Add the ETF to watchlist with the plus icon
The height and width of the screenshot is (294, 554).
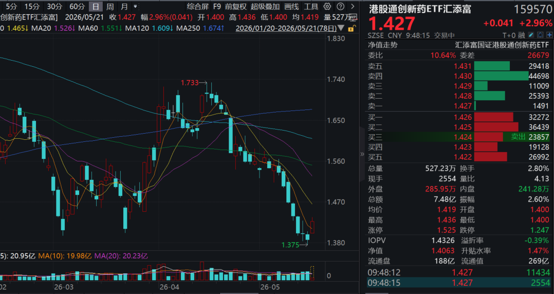click(x=549, y=35)
